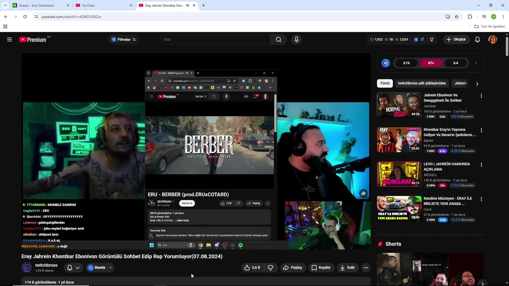Toggle bookmark star for this page
This screenshot has width=509, height=286.
457,17
